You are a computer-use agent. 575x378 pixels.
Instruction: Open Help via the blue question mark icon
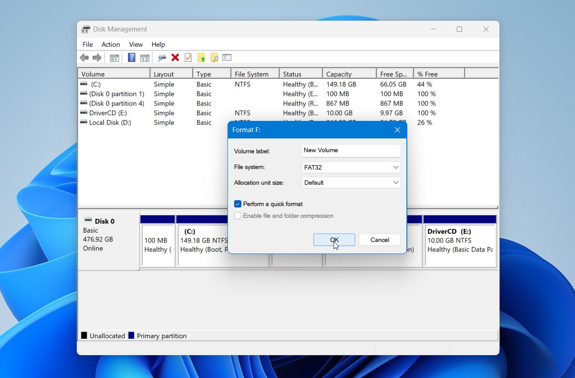(132, 58)
